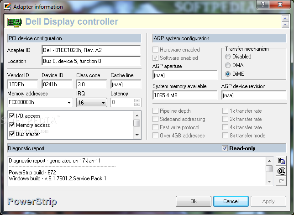
Task: Select the Disabled transfer mechanism
Action: 228,57
